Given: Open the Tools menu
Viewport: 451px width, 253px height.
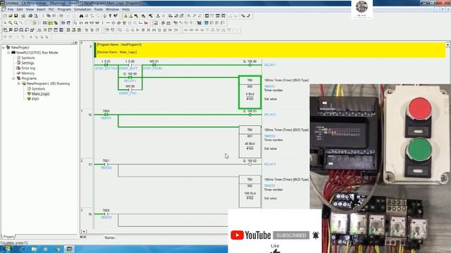Looking at the screenshot, I should pyautogui.click(x=98, y=9).
